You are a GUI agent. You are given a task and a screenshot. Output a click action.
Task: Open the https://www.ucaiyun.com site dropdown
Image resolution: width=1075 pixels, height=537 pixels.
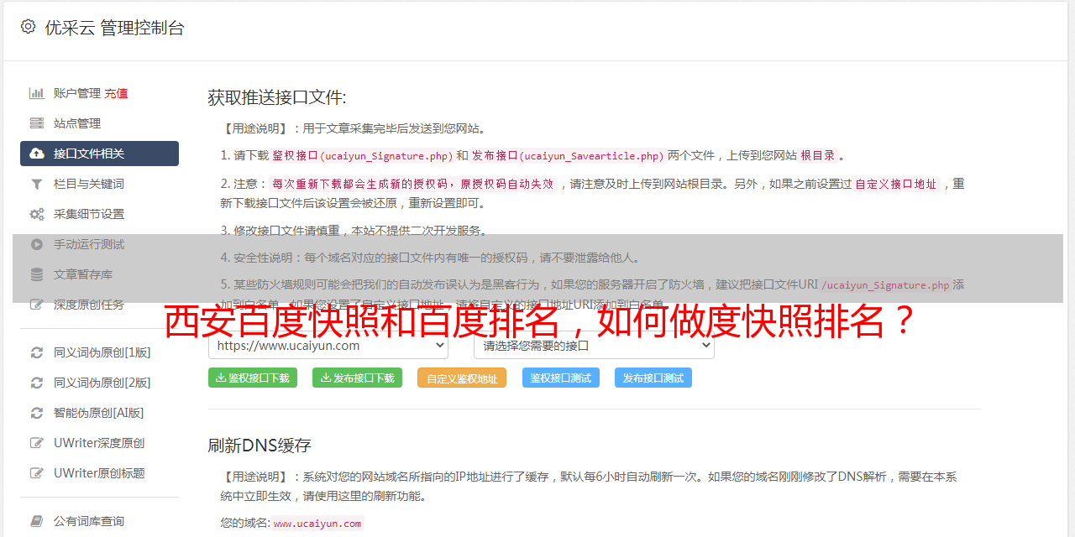[328, 346]
